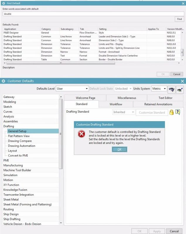186x234 pixels.
Task: Select Double Dimension Value to Centerline row
Action: pyautogui.click(x=92, y=56)
